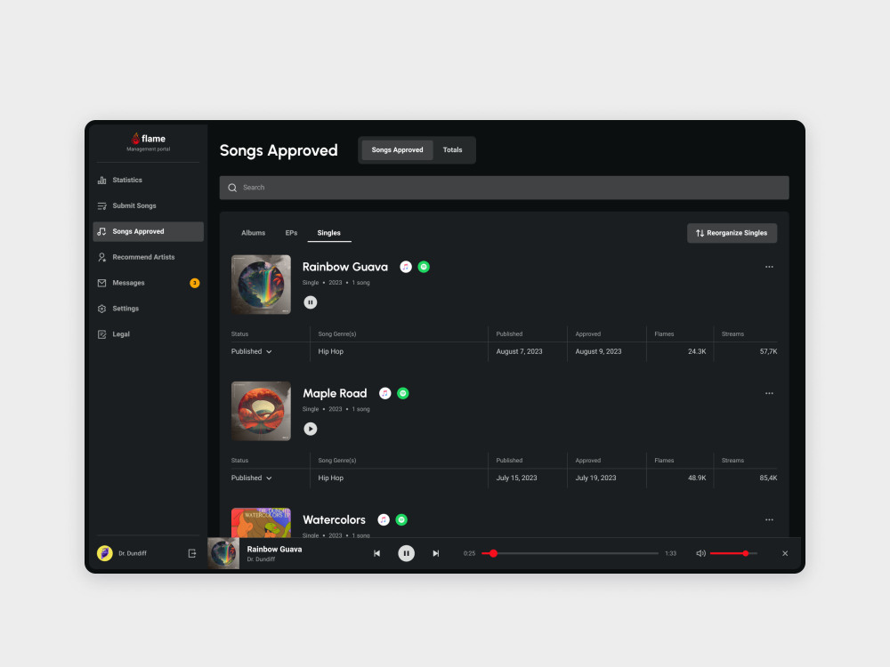The image size is (890, 667).
Task: Open Maple Road cover art
Action: [x=261, y=411]
